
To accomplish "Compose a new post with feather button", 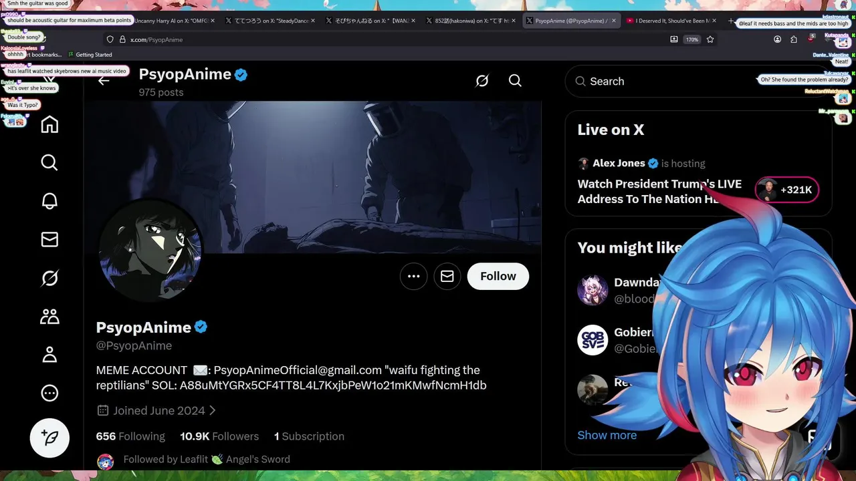I will click(x=49, y=438).
